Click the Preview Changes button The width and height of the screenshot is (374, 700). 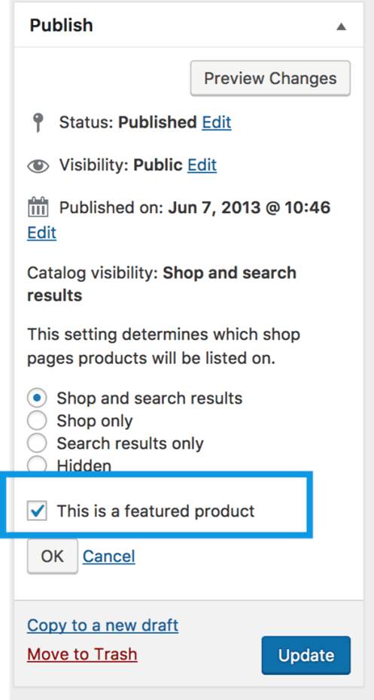coord(270,78)
